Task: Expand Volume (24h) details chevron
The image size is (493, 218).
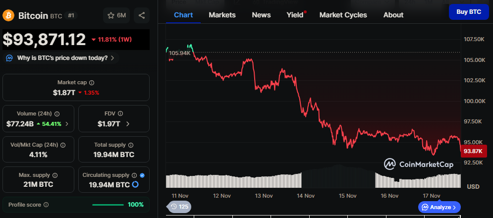Action: [67, 124]
